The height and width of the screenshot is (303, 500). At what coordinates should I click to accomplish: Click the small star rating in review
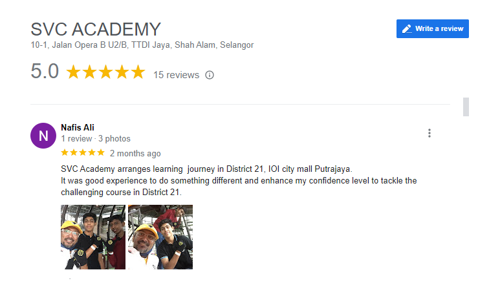click(83, 152)
